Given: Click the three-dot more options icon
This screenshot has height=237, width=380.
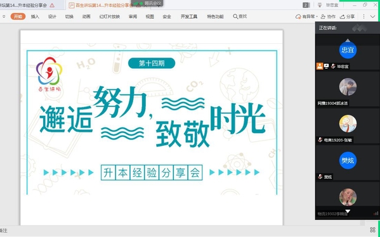Looking at the screenshot, I should pos(364,16).
